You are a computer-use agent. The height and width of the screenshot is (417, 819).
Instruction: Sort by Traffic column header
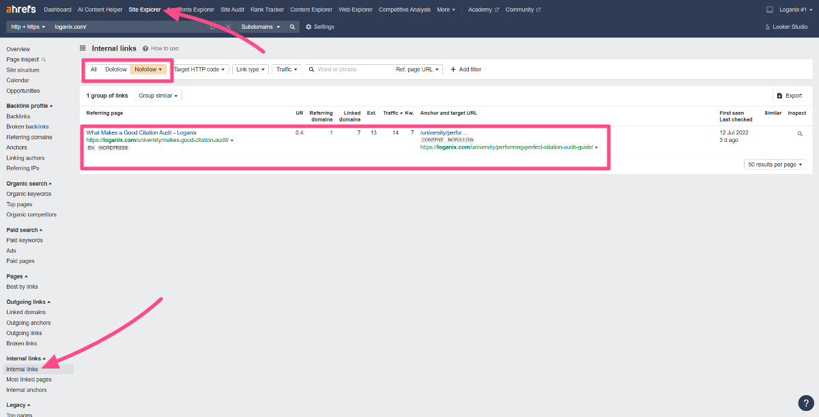pyautogui.click(x=393, y=113)
